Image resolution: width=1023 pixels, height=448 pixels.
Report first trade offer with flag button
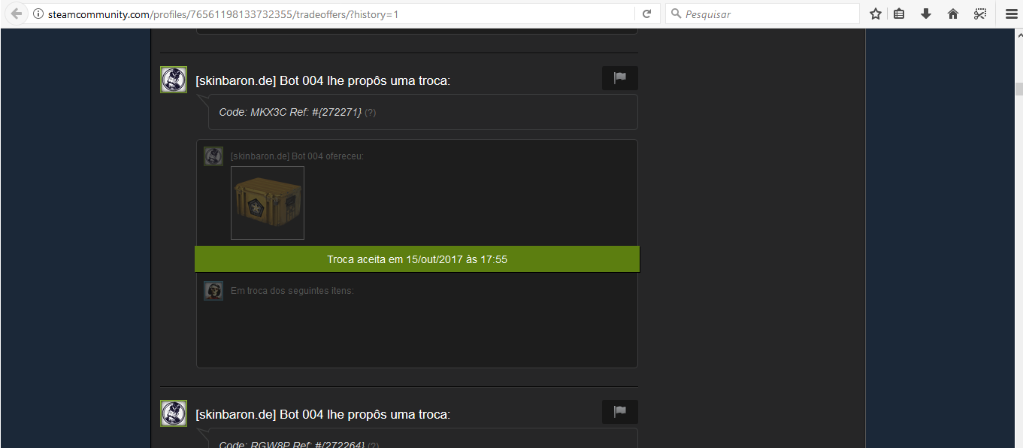[x=620, y=78]
